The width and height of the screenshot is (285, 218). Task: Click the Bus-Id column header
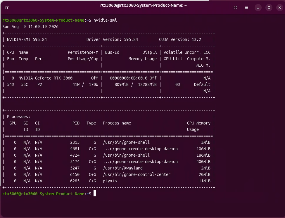pyautogui.click(x=112, y=53)
